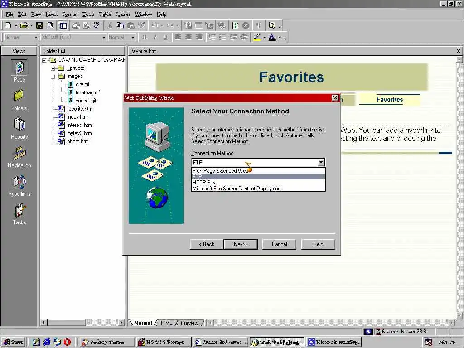Screen dimensions: 464x348
Task: Click the Print toolbar icon
Action: pyautogui.click(x=76, y=25)
